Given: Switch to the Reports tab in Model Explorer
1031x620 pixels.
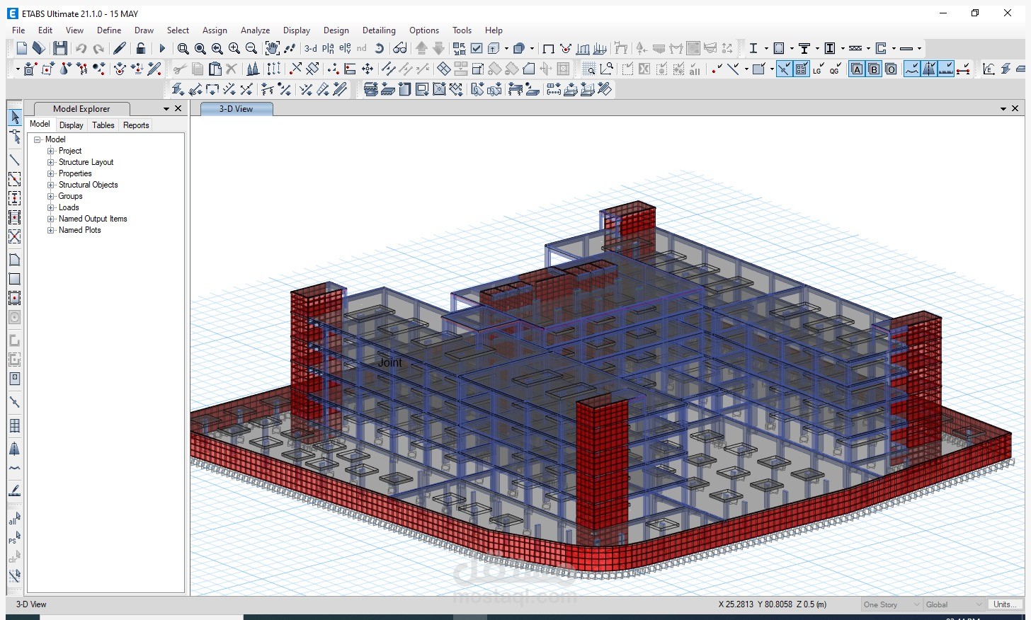Looking at the screenshot, I should (136, 125).
